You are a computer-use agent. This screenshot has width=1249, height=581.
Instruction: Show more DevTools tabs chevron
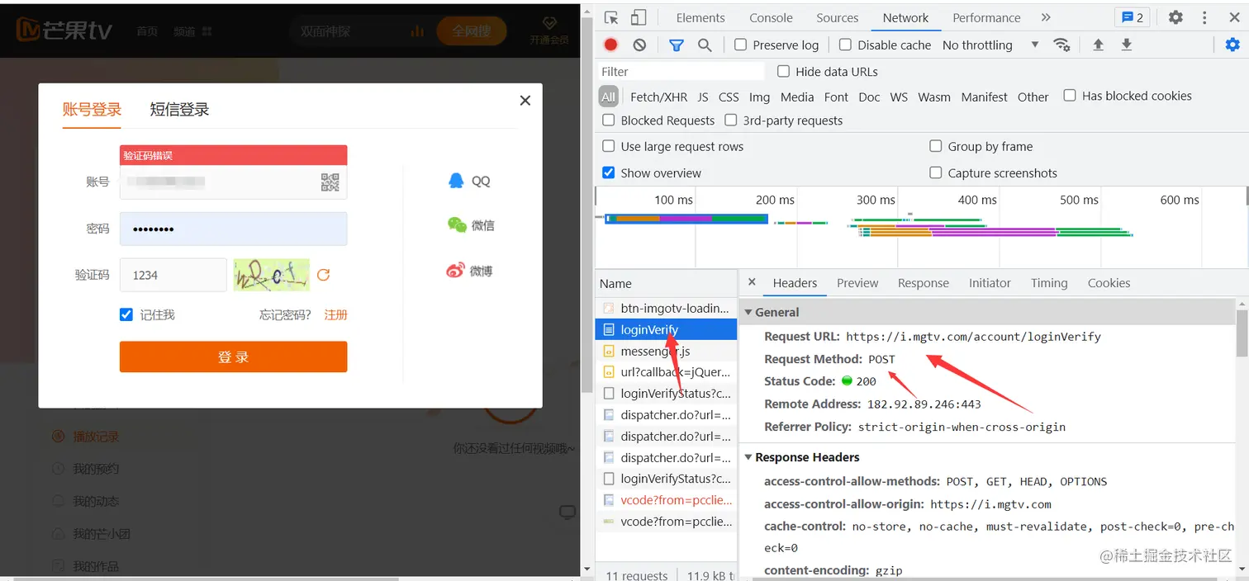click(1046, 17)
